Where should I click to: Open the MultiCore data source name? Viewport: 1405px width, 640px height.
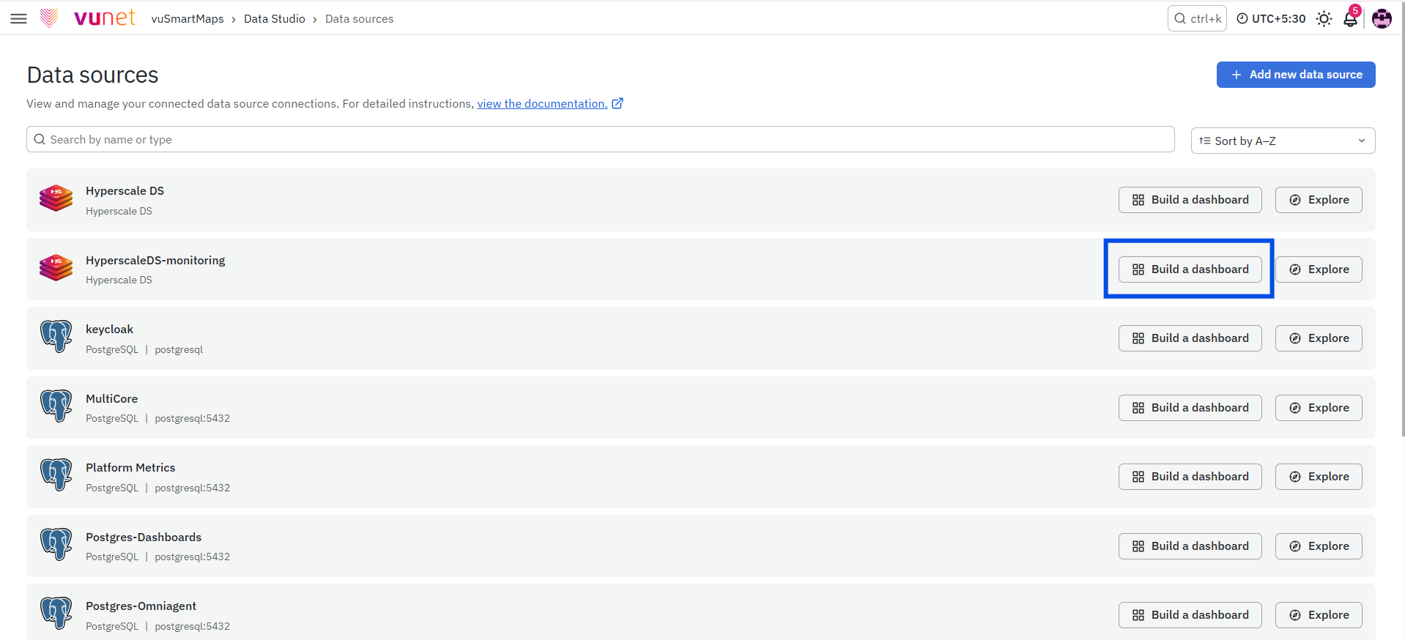point(111,399)
